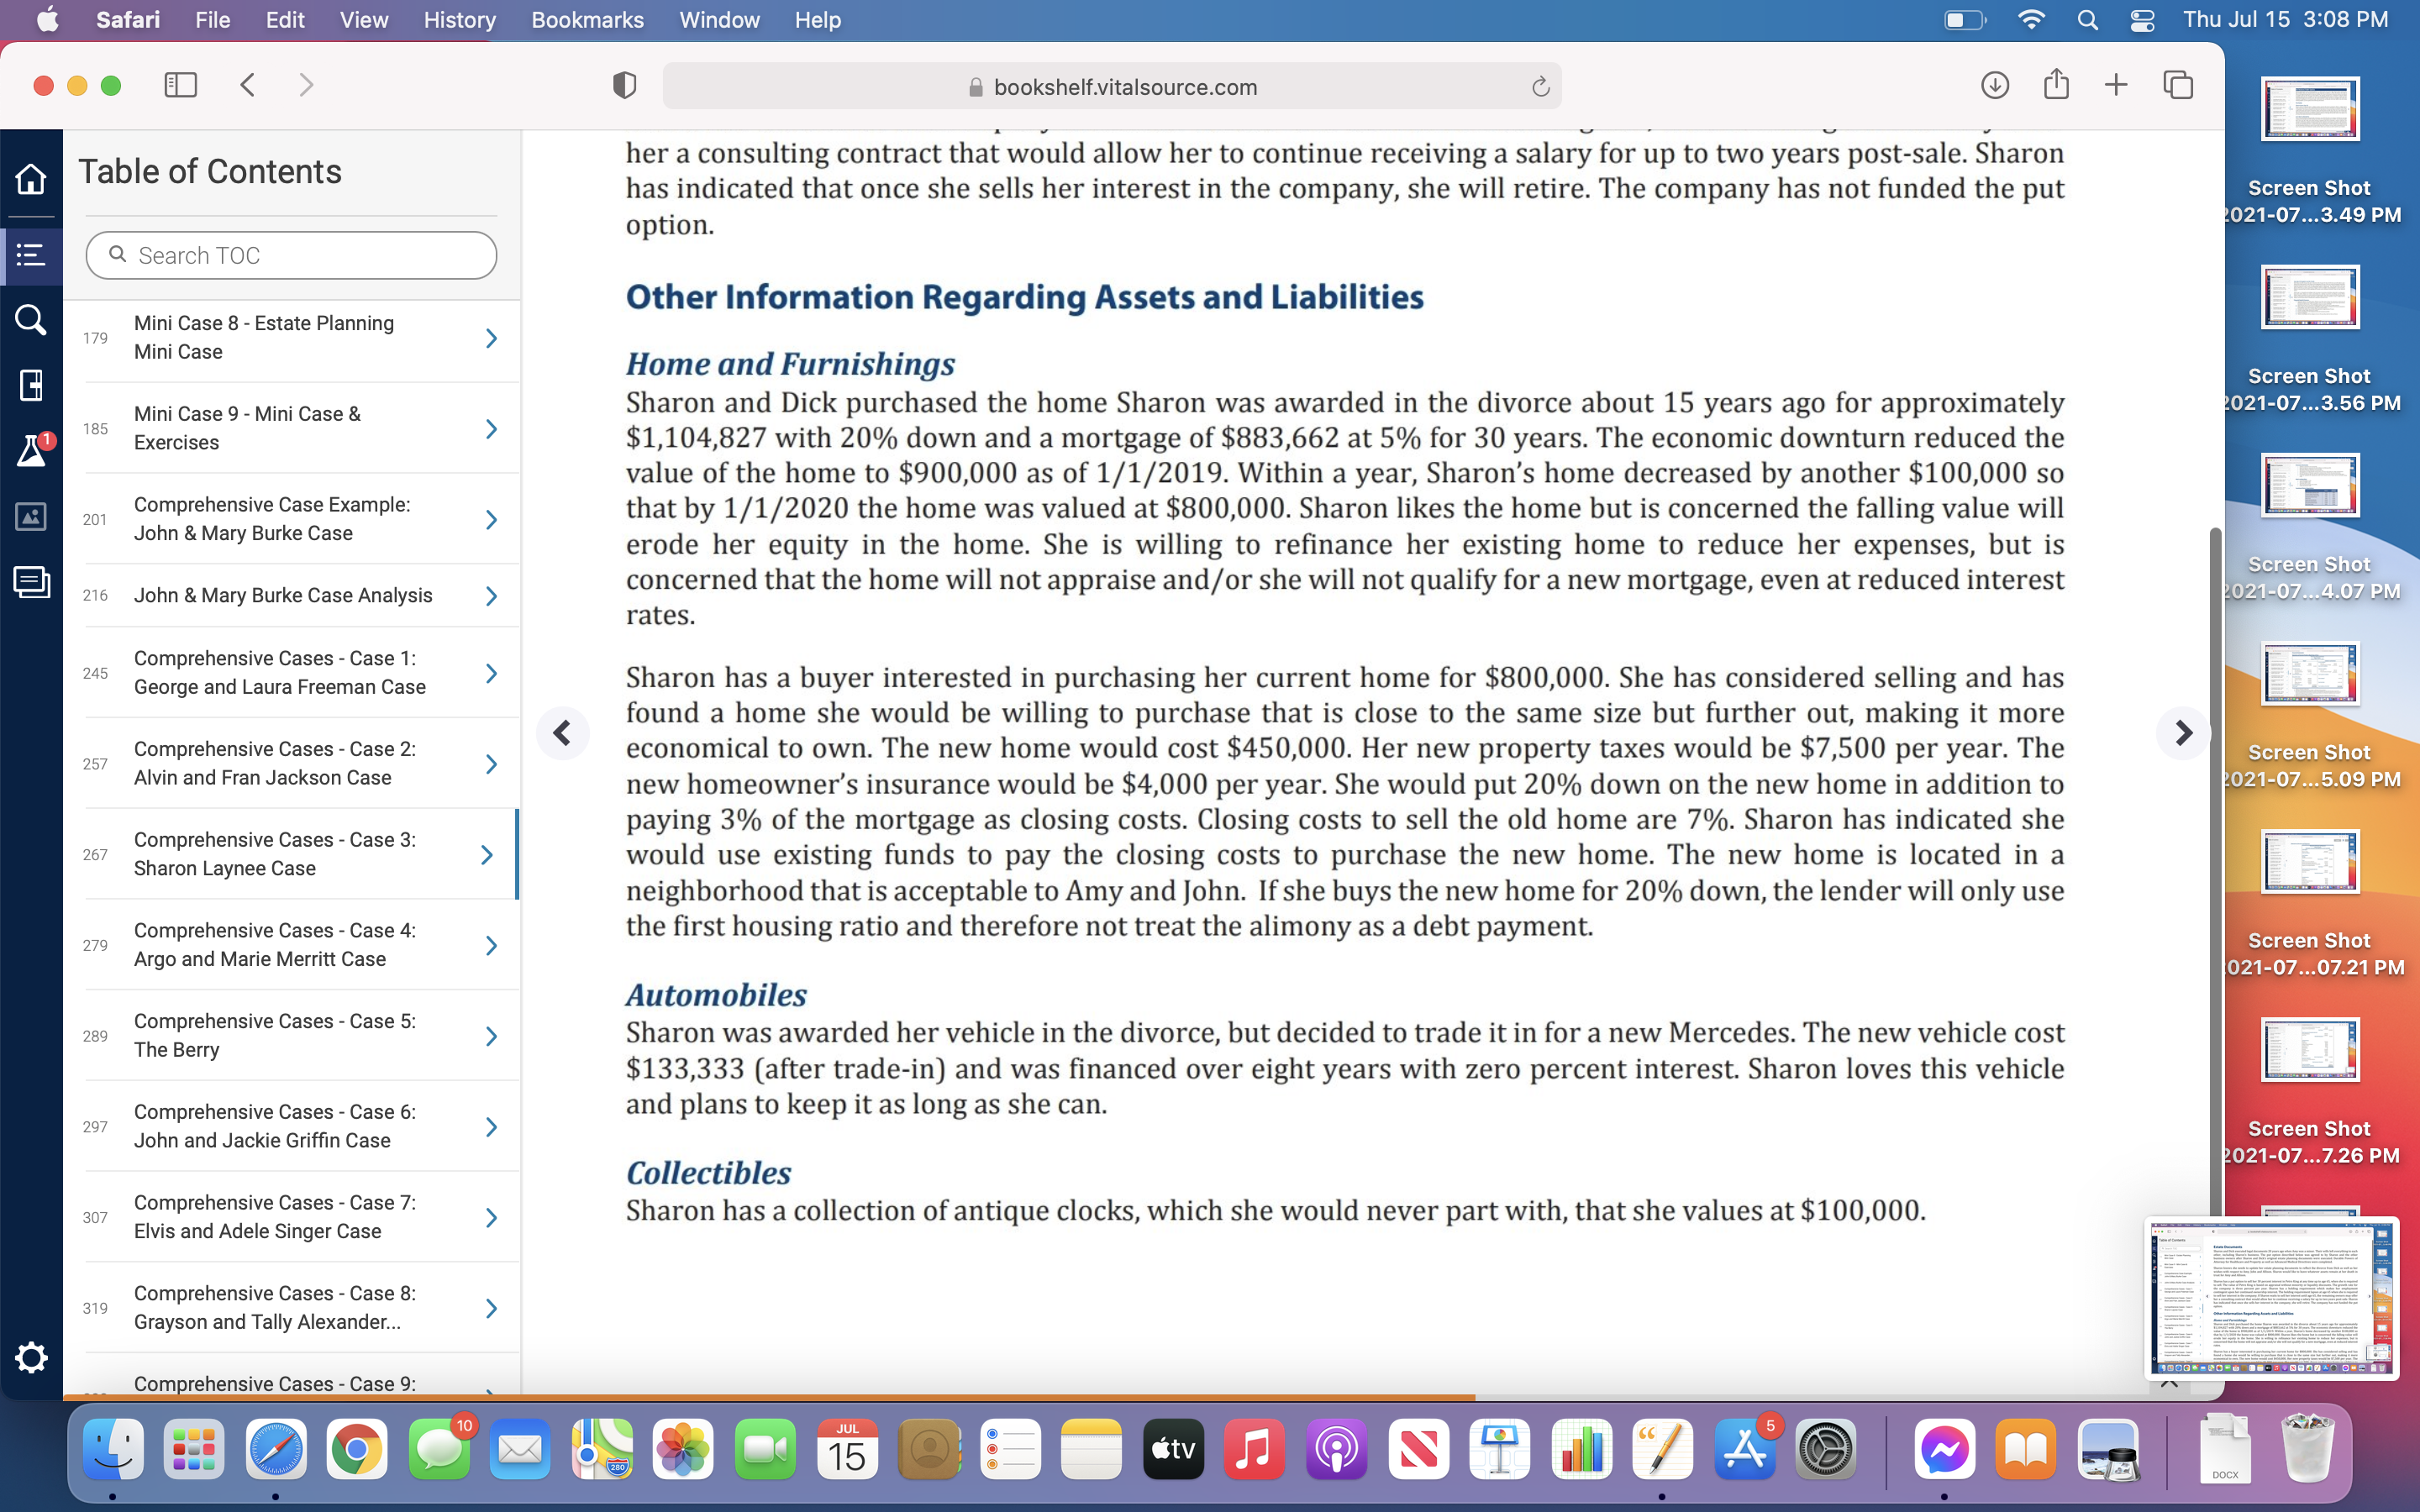Open Control Center in menu bar
The height and width of the screenshot is (1512, 2420).
point(2142,20)
